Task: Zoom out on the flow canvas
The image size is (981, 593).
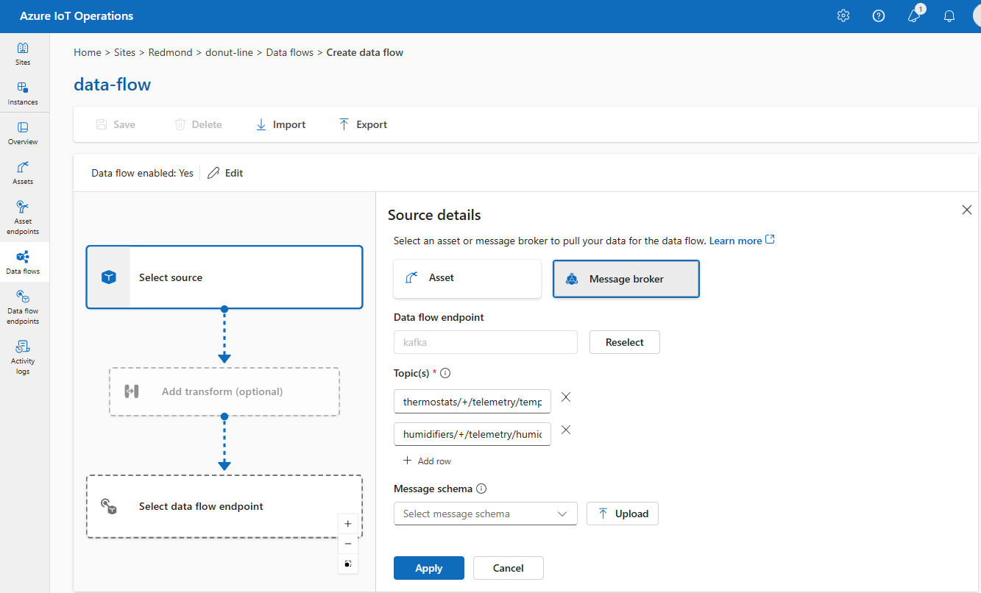Action: [348, 544]
